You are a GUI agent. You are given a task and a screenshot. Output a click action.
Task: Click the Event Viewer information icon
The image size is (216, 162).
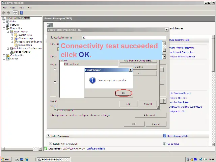point(92,81)
